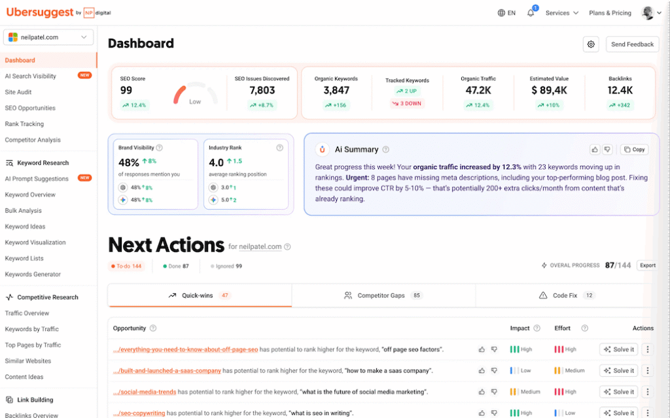
Task: Open the social-media-trends page link
Action: pyautogui.click(x=145, y=392)
